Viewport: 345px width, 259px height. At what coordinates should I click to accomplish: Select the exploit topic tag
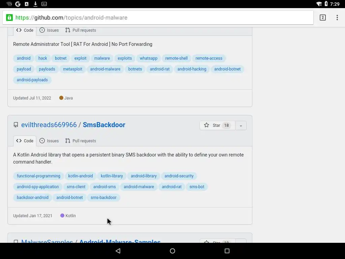pos(80,58)
